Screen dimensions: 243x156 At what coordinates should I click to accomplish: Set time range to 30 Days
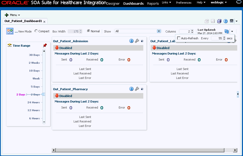click(34, 55)
